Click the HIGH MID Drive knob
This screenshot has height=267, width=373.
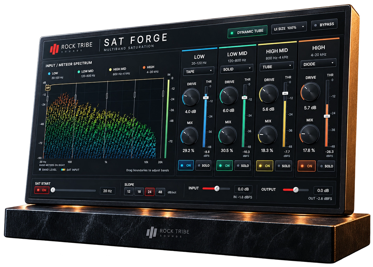268,94
